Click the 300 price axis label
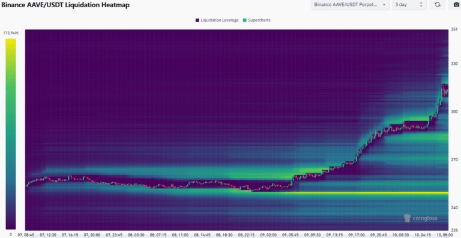461x238 pixels. (454, 112)
